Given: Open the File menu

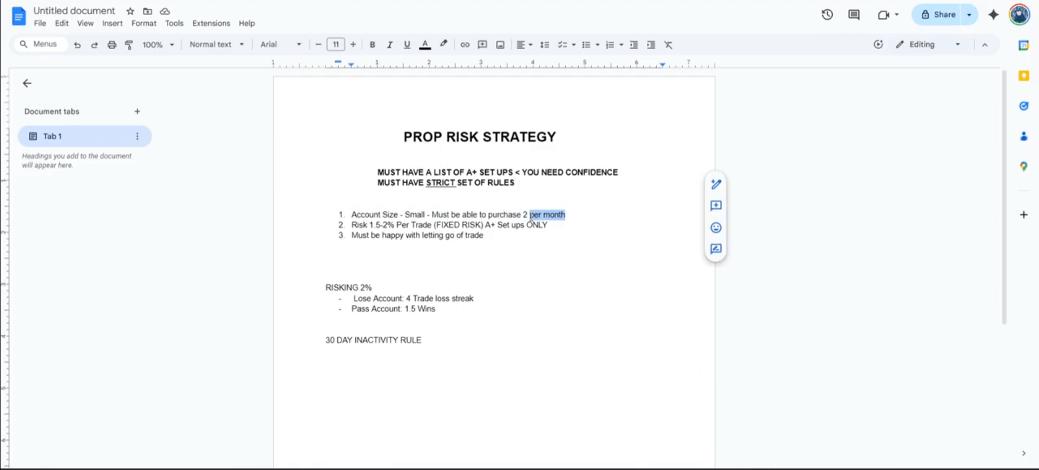Looking at the screenshot, I should click(40, 23).
